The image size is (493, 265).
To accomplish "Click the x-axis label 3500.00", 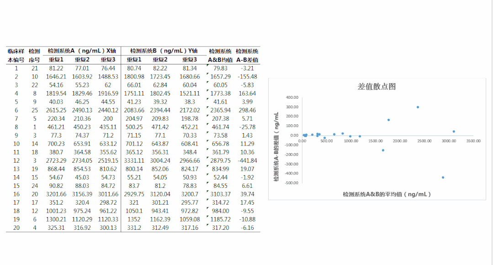I will (472, 141).
